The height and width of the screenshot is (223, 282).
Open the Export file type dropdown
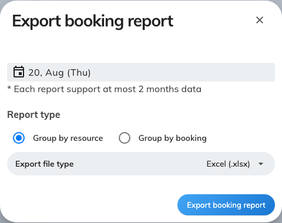(x=141, y=164)
